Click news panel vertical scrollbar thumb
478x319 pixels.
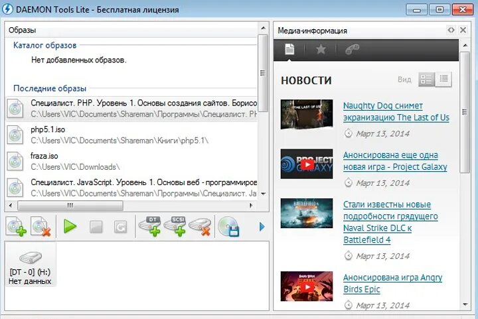(x=465, y=112)
